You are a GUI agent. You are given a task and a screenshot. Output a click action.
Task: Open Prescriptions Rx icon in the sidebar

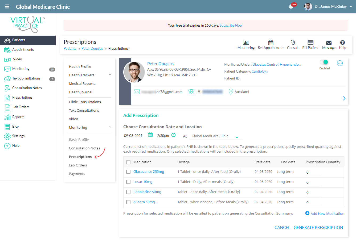[x=7, y=98]
